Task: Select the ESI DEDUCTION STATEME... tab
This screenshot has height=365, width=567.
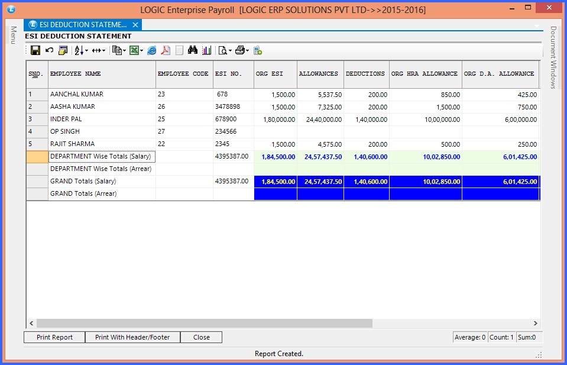Action: point(83,25)
